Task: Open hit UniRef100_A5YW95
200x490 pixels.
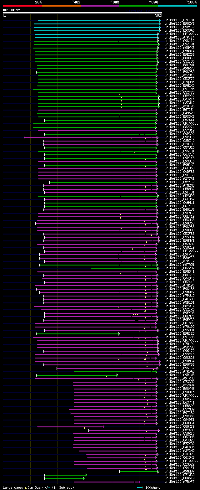Action: click(x=179, y=196)
